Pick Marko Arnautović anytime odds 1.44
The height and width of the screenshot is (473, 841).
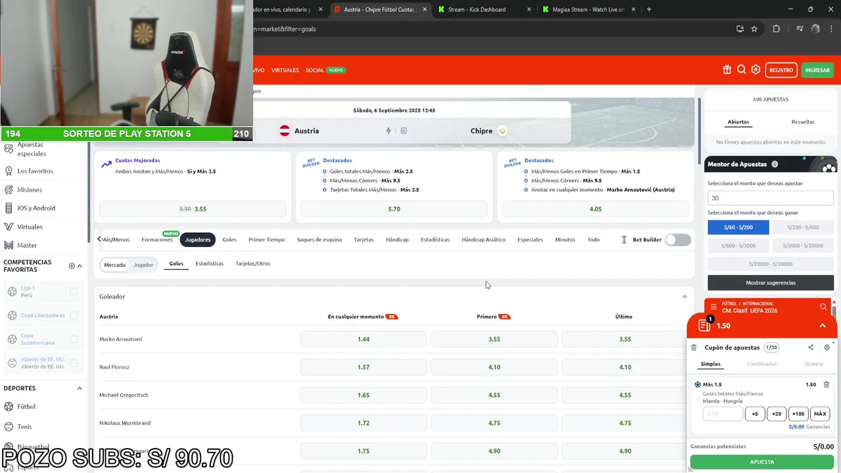363,339
